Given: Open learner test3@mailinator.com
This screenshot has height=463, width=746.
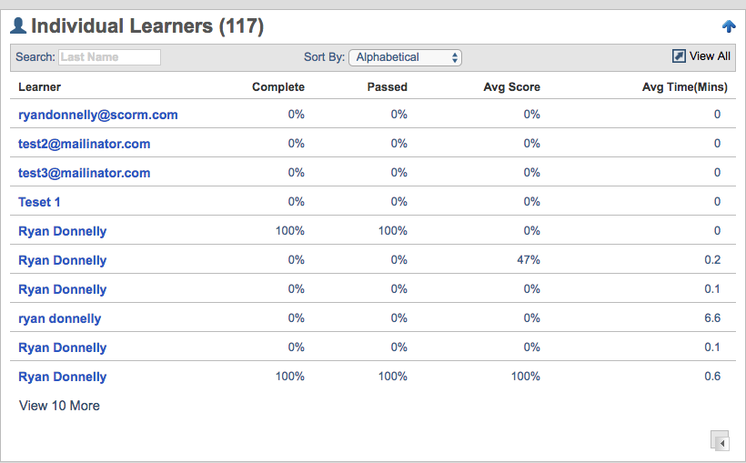Looking at the screenshot, I should click(x=84, y=173).
